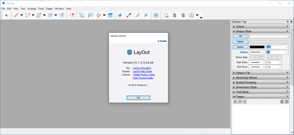The image size is (294, 135).
Task: Open the stroke width 1 pt dropdown
Action: [287, 47]
